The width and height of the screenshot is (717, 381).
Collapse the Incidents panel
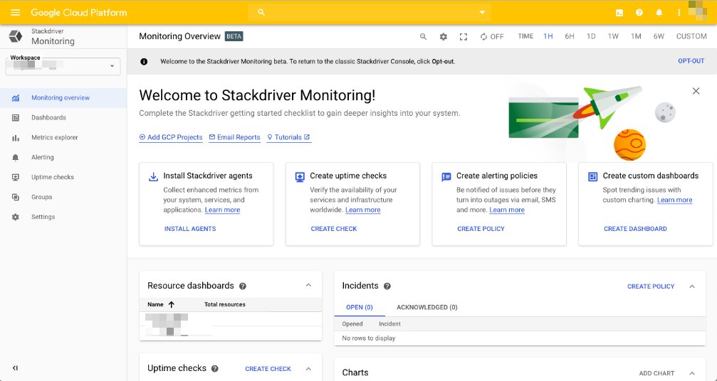pos(692,286)
